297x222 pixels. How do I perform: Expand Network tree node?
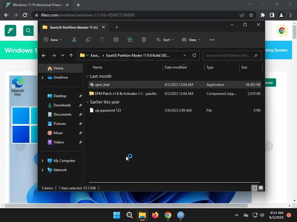42,170
